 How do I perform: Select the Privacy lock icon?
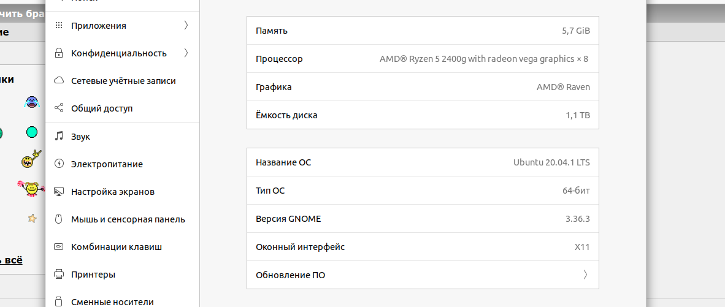[59, 53]
